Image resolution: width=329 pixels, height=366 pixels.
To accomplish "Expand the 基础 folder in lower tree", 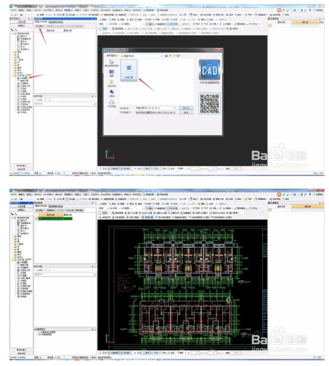I will click(x=13, y=252).
